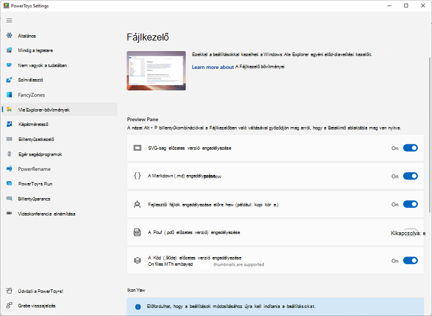
Task: Select Videokonferencia elnémítása text in sidebar
Action: [47, 214]
